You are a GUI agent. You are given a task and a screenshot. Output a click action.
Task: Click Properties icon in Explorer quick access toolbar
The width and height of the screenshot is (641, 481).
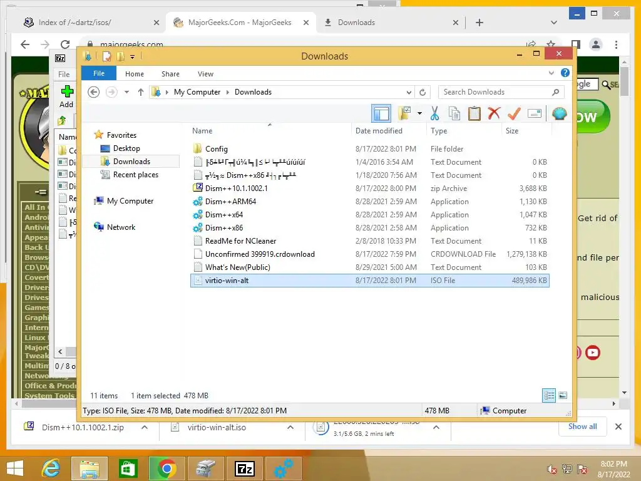tap(106, 56)
